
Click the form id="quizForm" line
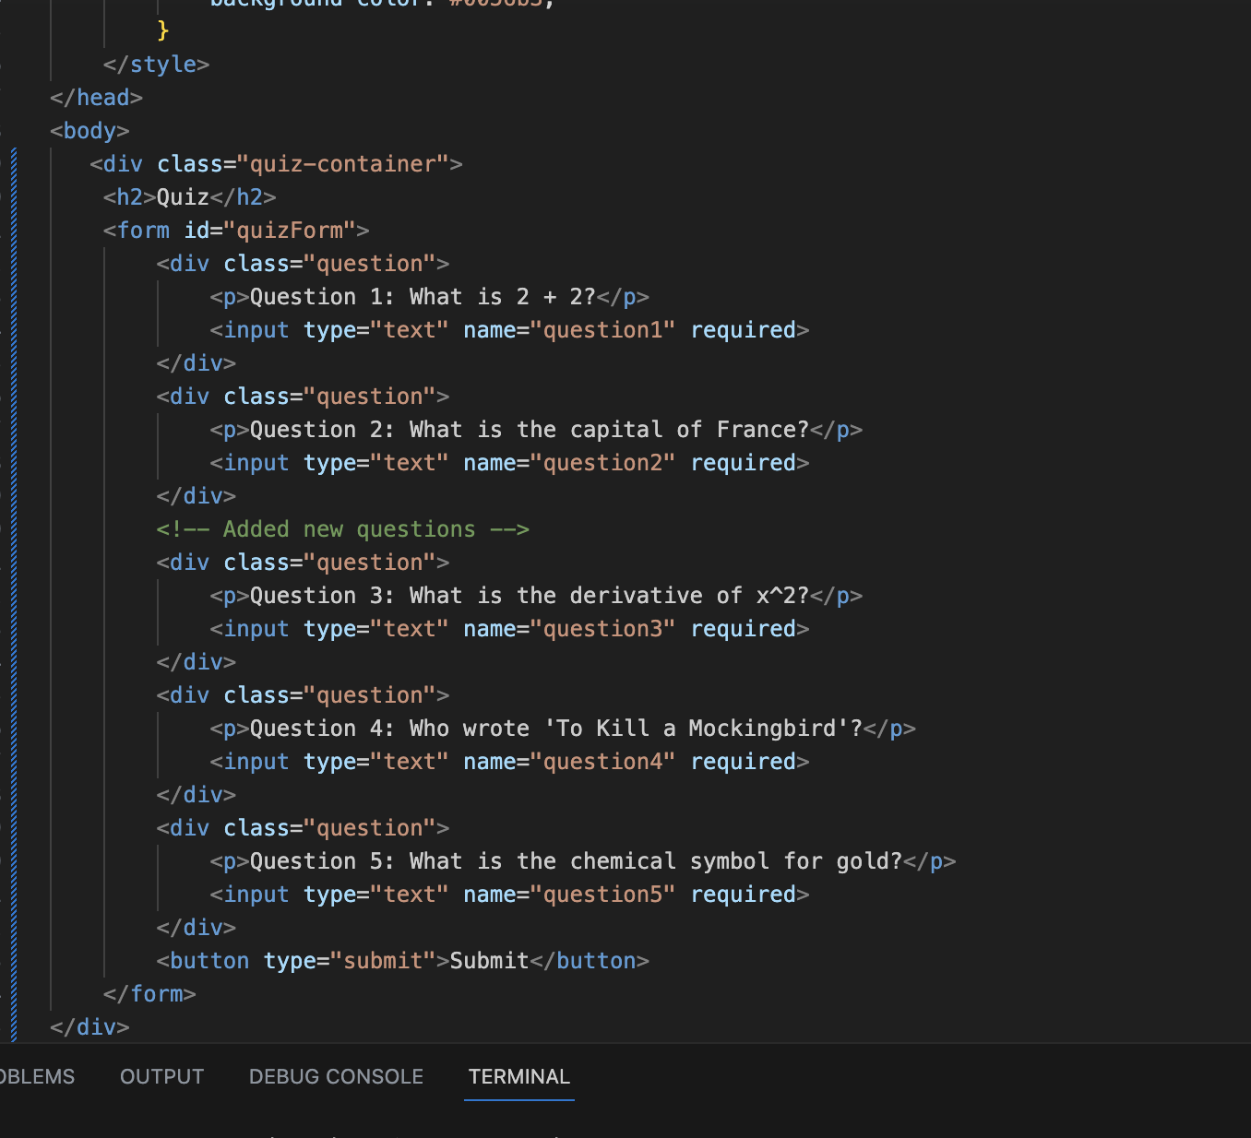tap(236, 231)
